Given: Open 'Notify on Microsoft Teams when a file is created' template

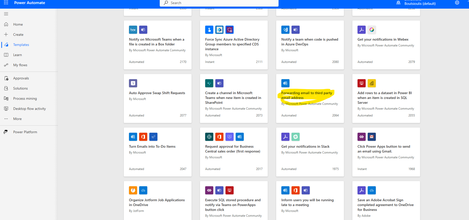Looking at the screenshot, I should pyautogui.click(x=157, y=42).
